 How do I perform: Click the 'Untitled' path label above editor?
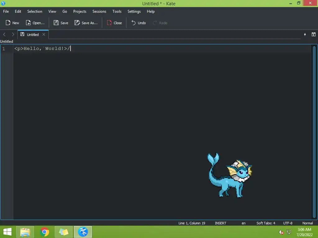(x=7, y=41)
